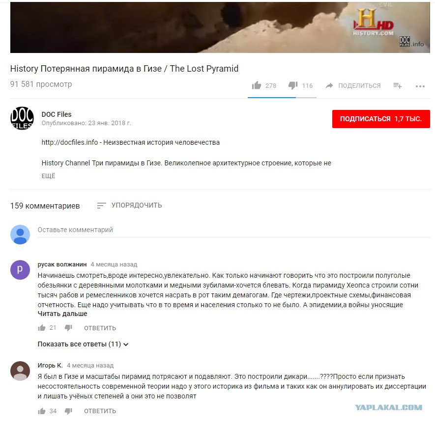Expand comment via Читать дальше

coord(62,314)
